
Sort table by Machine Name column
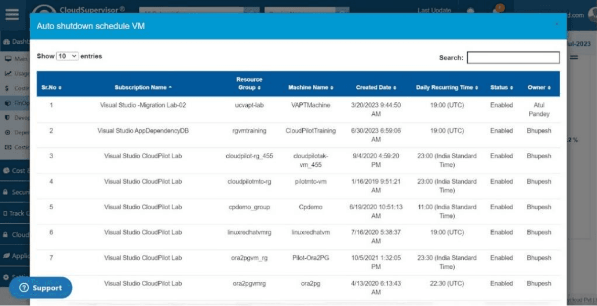click(x=311, y=88)
